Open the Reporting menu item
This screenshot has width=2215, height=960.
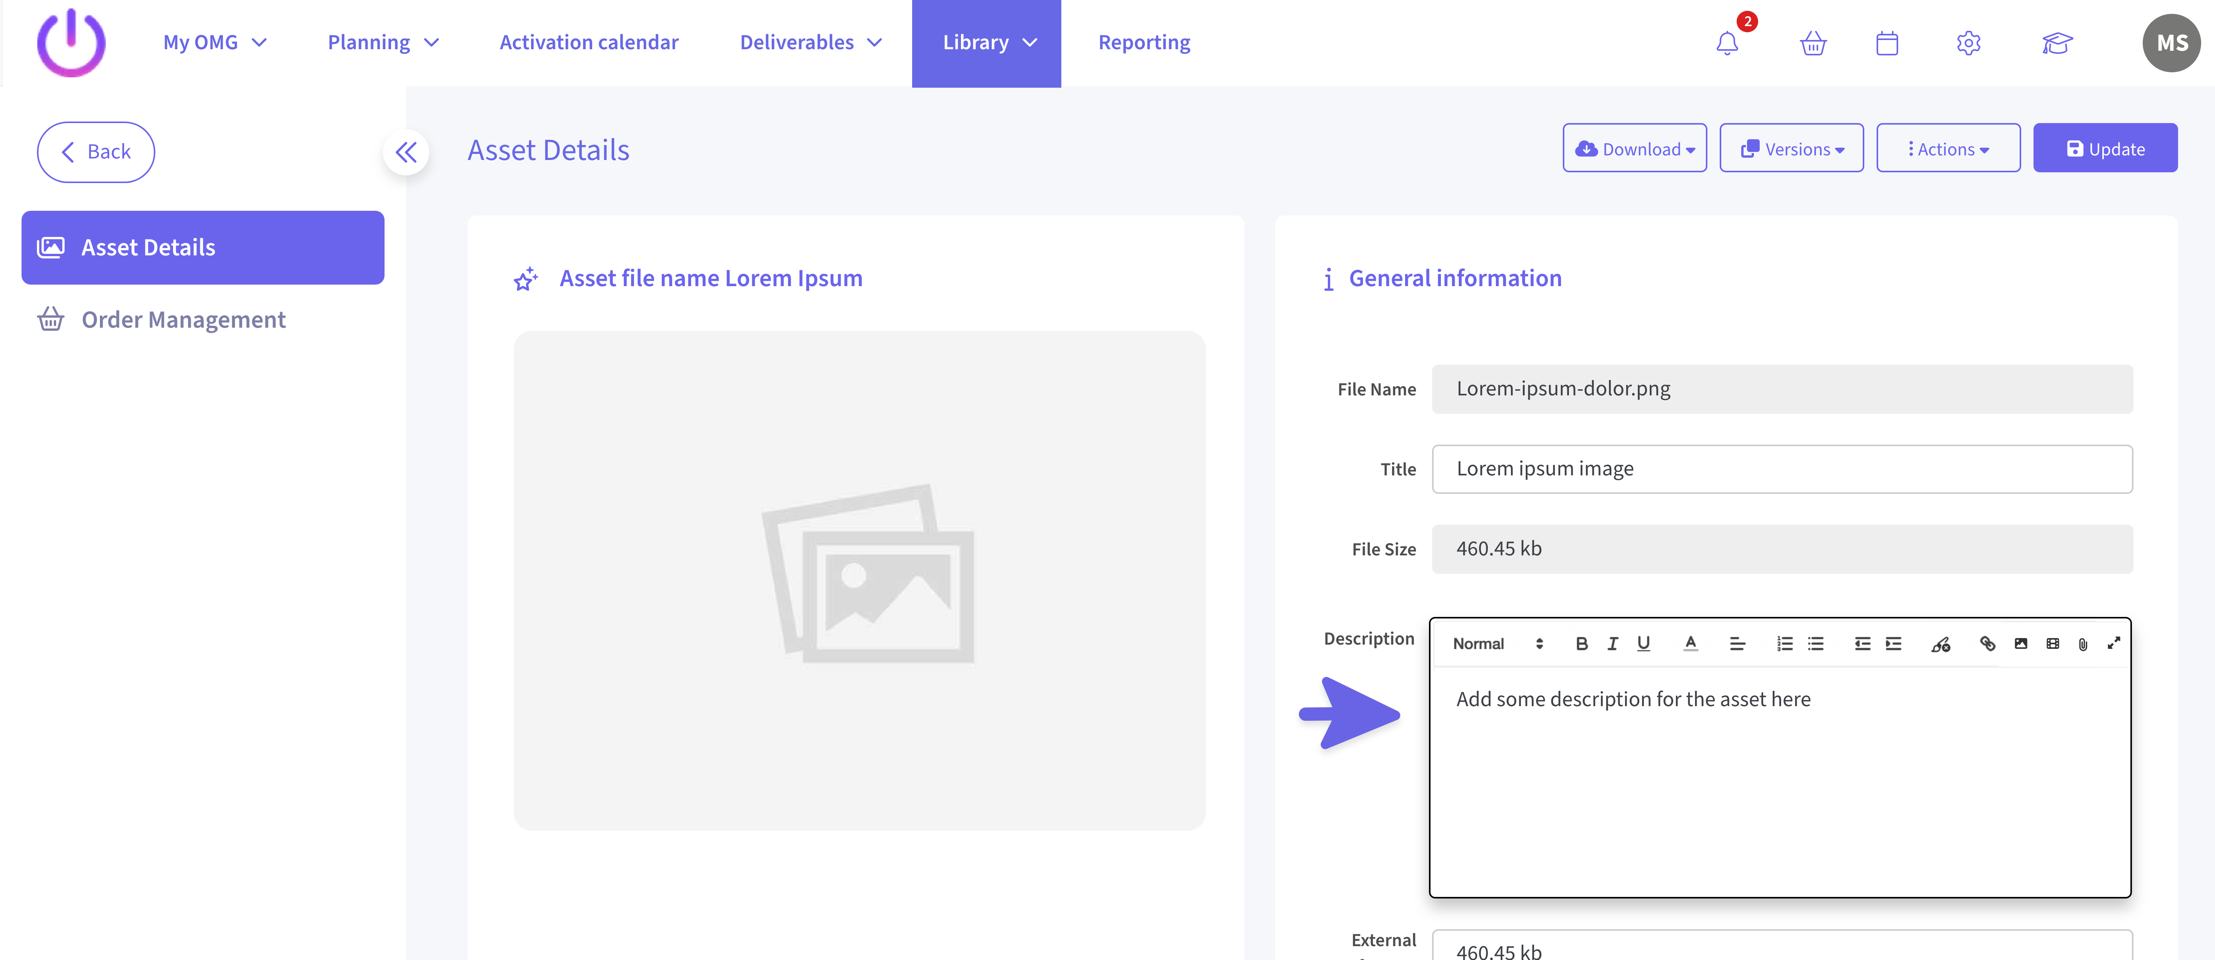[x=1144, y=42]
